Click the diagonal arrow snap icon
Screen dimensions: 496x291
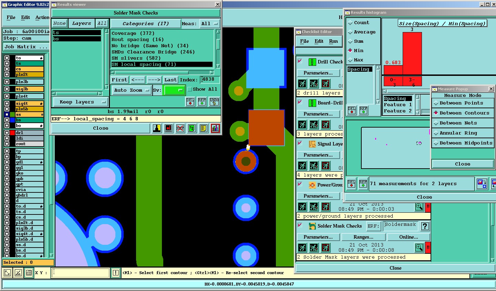click(7, 273)
